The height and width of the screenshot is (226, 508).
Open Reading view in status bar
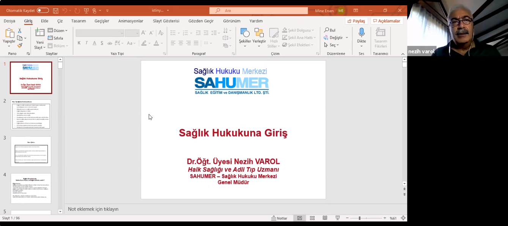(x=325, y=218)
